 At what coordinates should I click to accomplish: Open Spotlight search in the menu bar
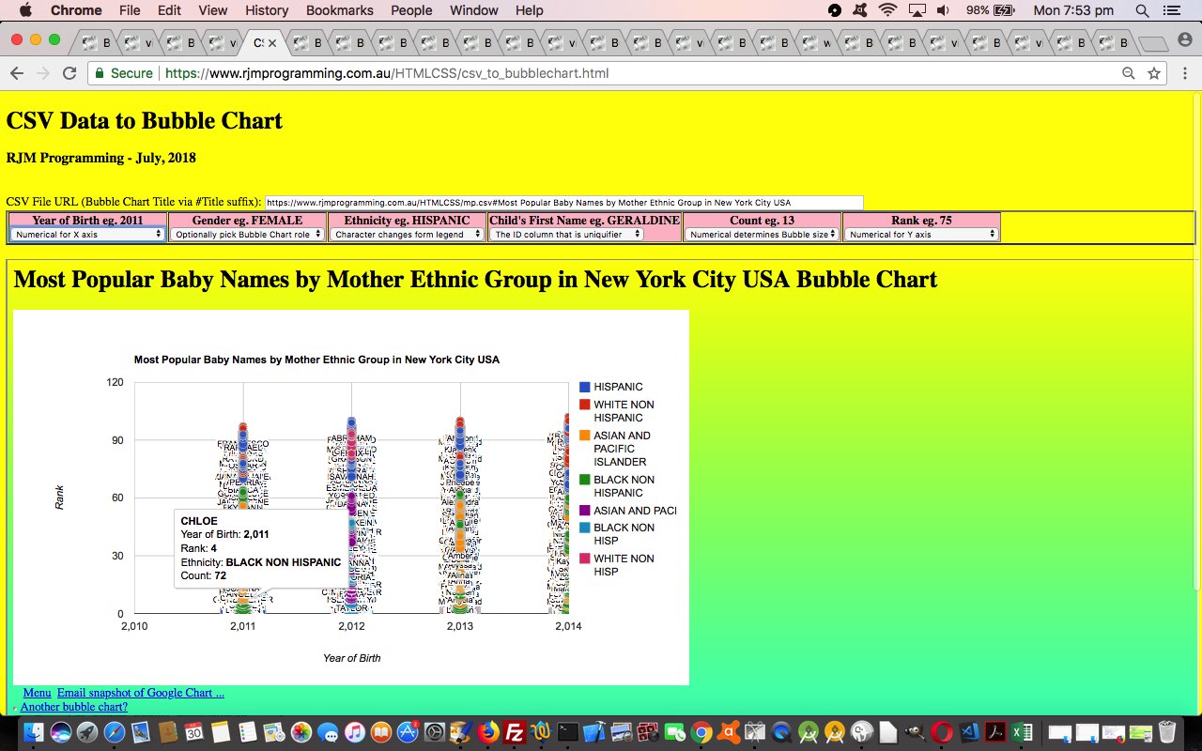(1142, 10)
